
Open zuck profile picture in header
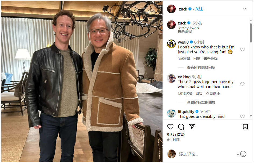click(171, 9)
